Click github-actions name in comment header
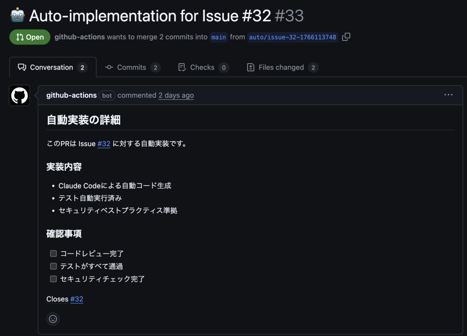467x336 pixels. [71, 95]
